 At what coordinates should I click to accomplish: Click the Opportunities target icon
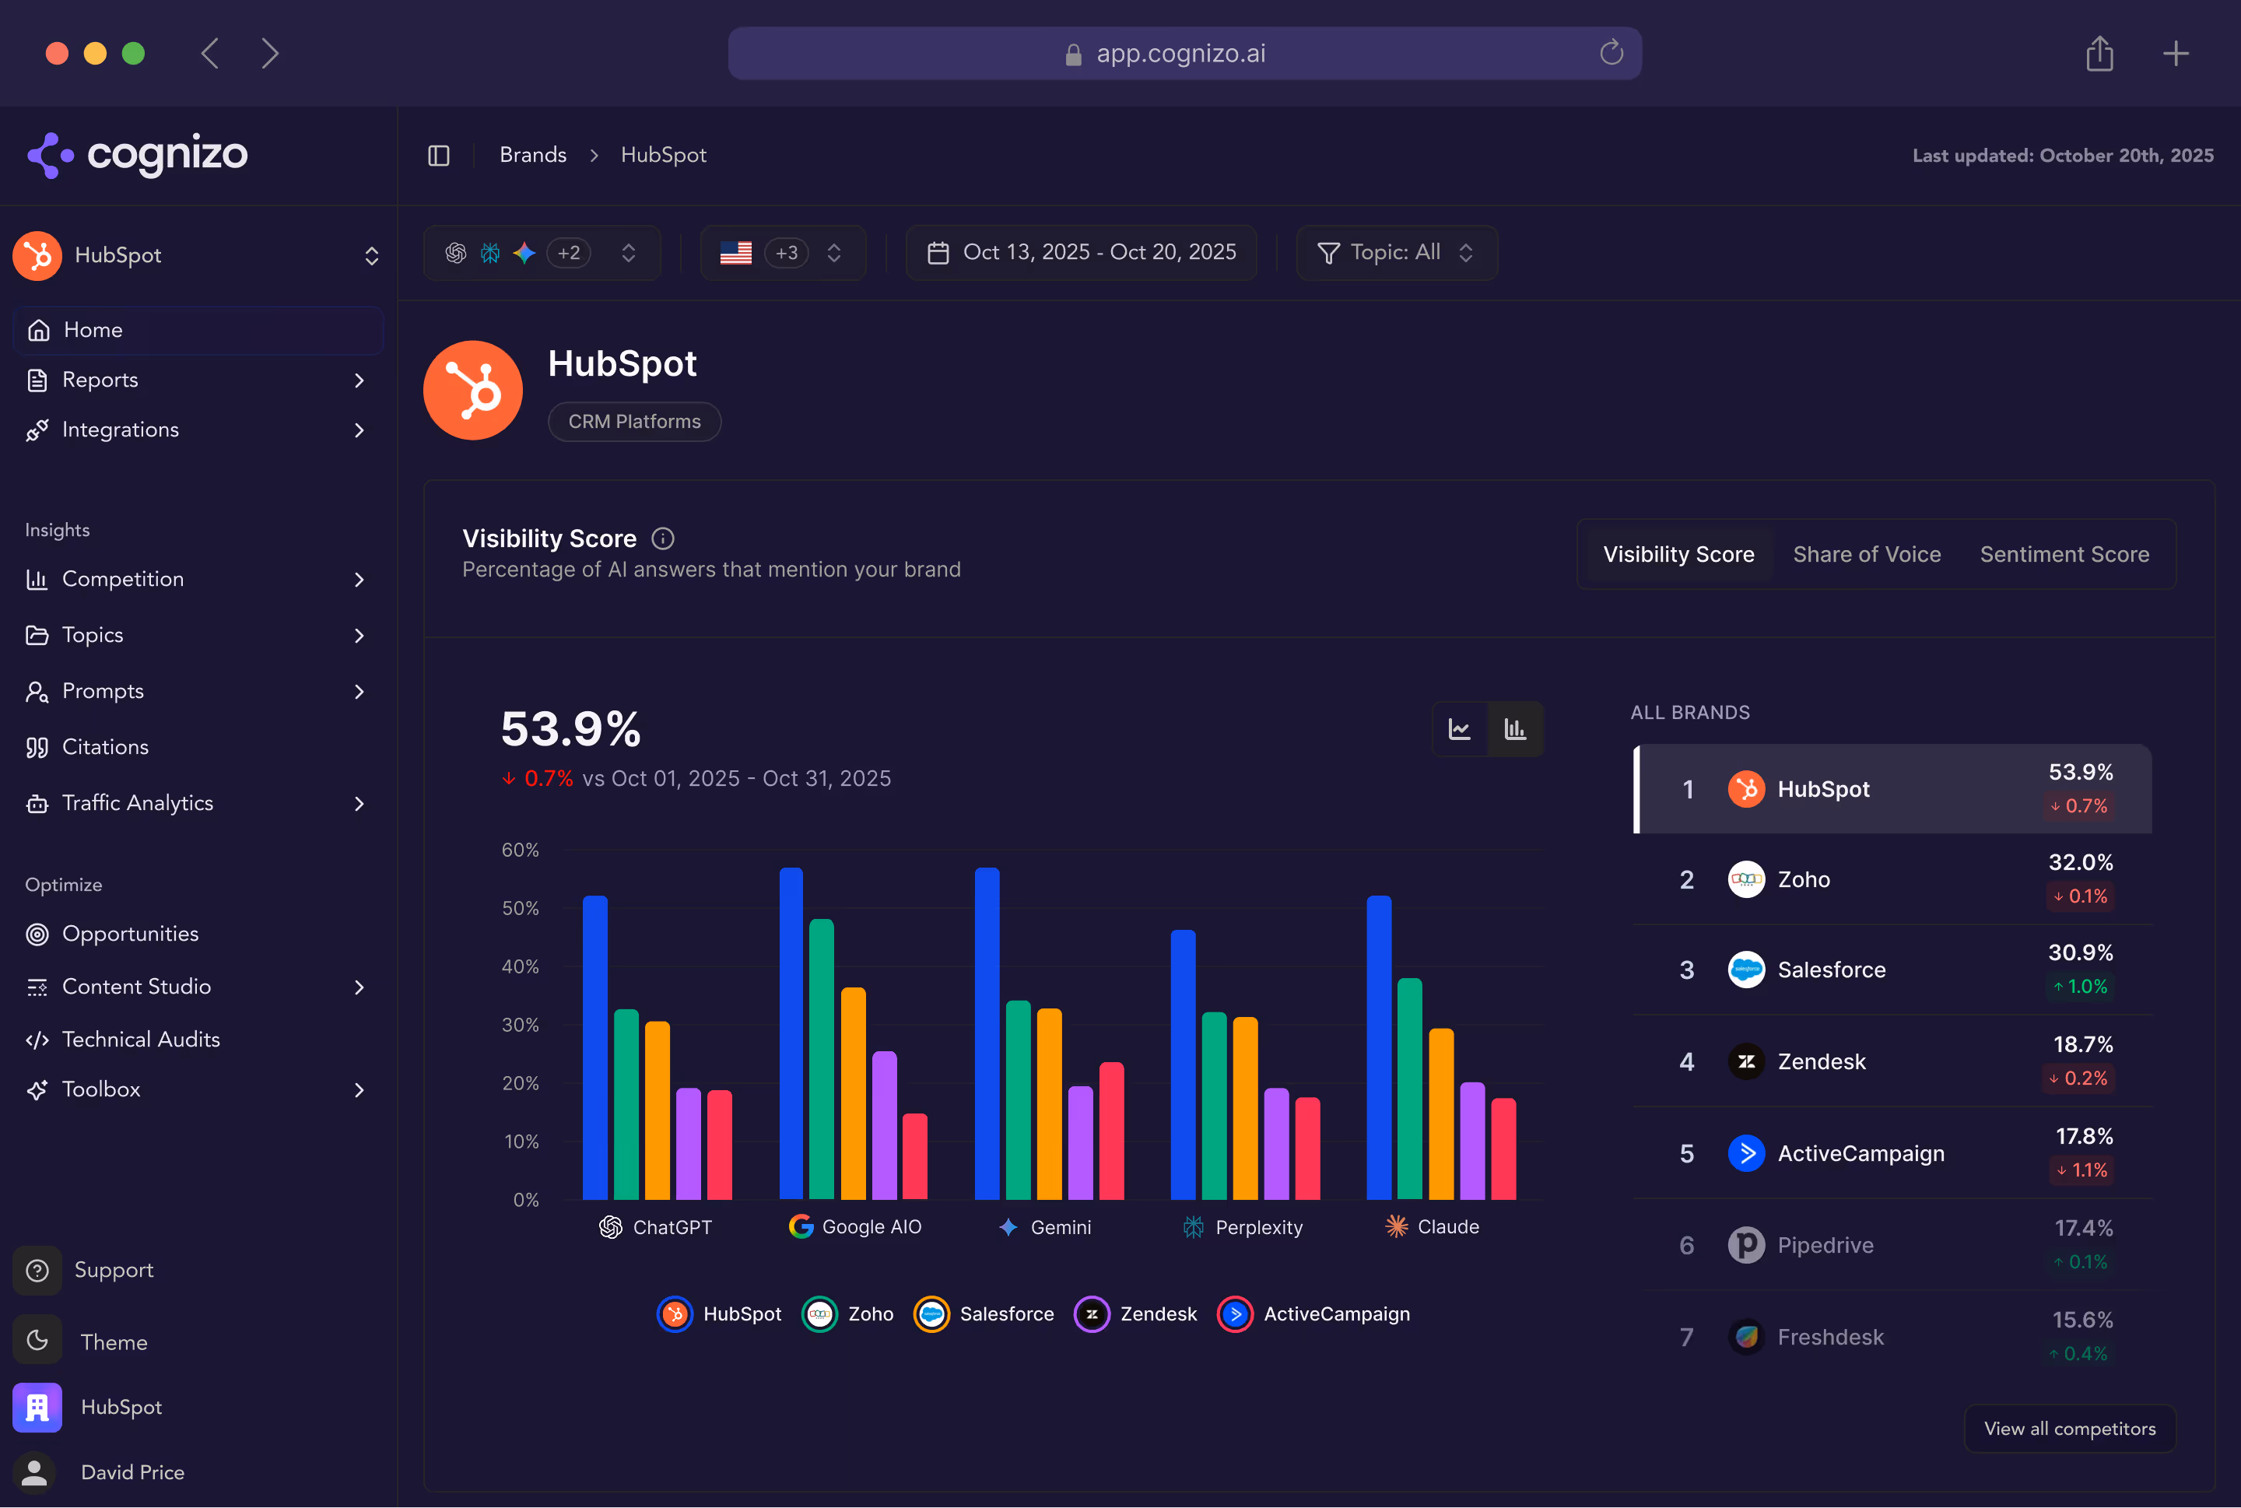(x=37, y=934)
